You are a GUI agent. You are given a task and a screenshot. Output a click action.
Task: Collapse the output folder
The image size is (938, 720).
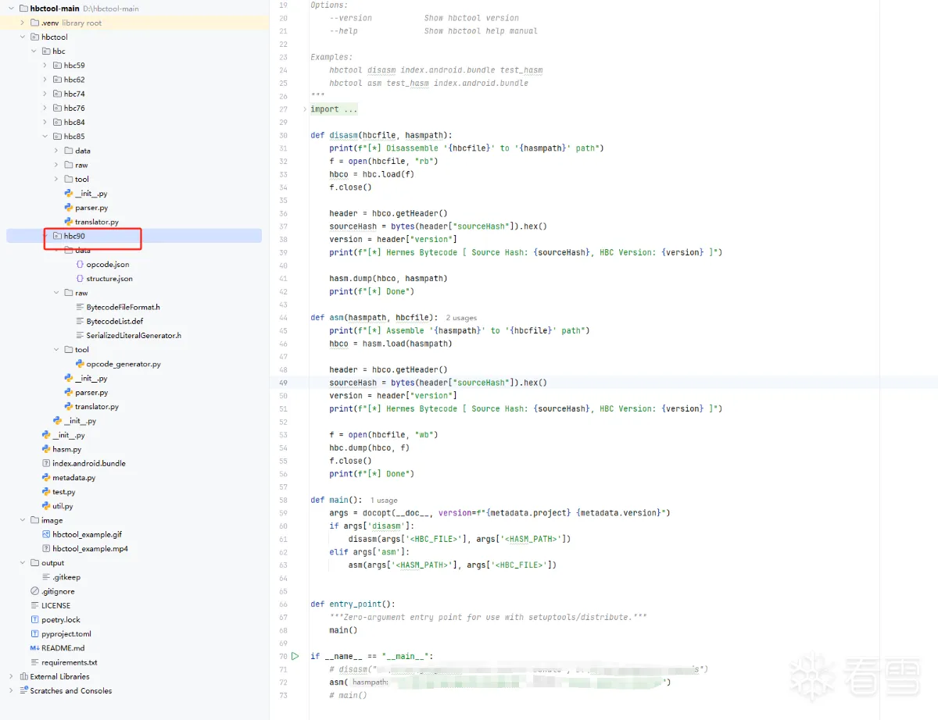coord(23,563)
